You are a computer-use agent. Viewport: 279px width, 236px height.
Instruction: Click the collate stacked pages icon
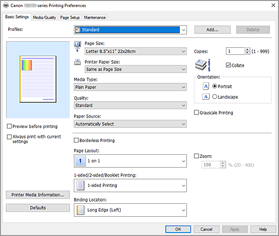tap(203, 65)
